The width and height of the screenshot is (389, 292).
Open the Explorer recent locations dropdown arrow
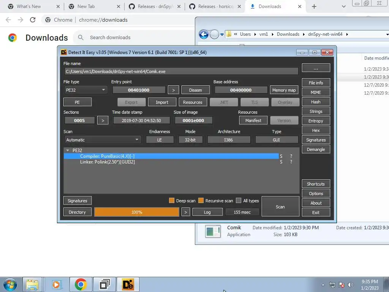(x=222, y=34)
